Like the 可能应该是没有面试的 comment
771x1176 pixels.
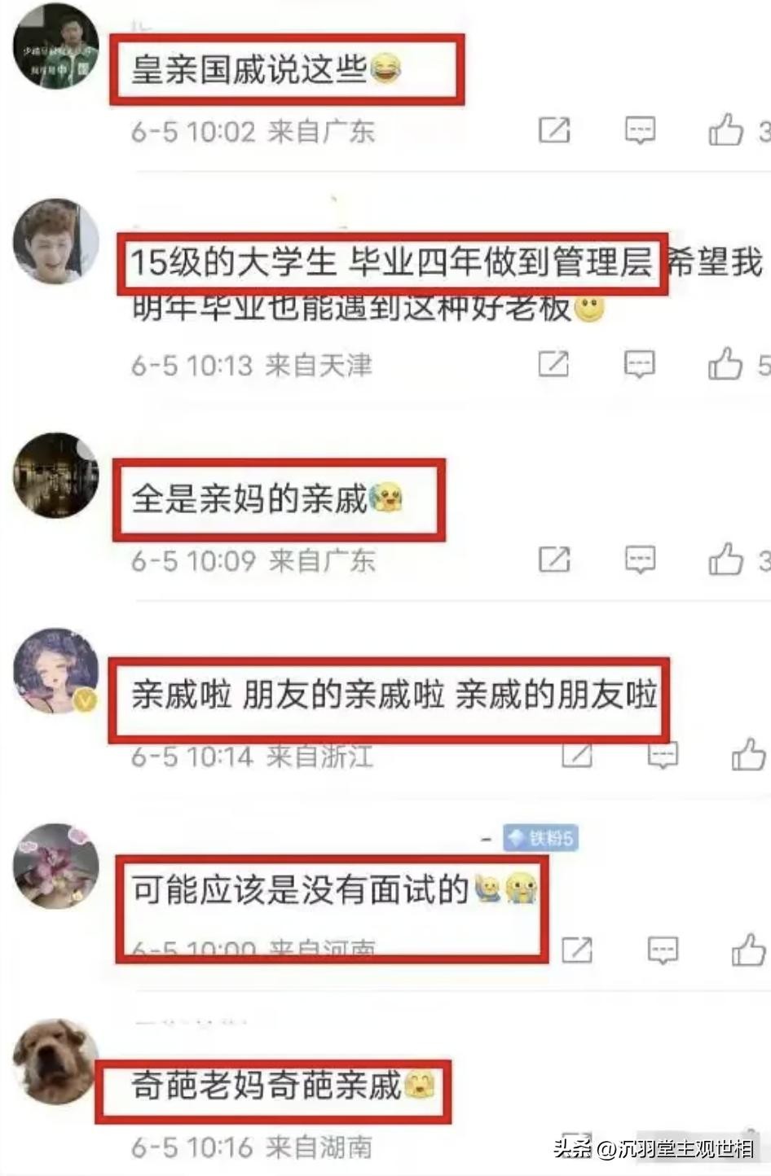tap(748, 950)
